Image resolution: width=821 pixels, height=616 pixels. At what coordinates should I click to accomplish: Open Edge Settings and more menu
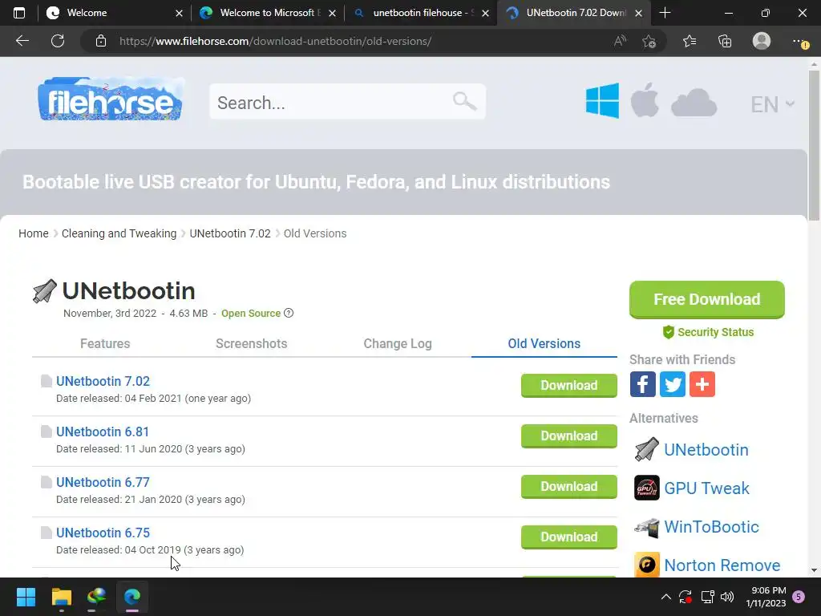point(799,41)
